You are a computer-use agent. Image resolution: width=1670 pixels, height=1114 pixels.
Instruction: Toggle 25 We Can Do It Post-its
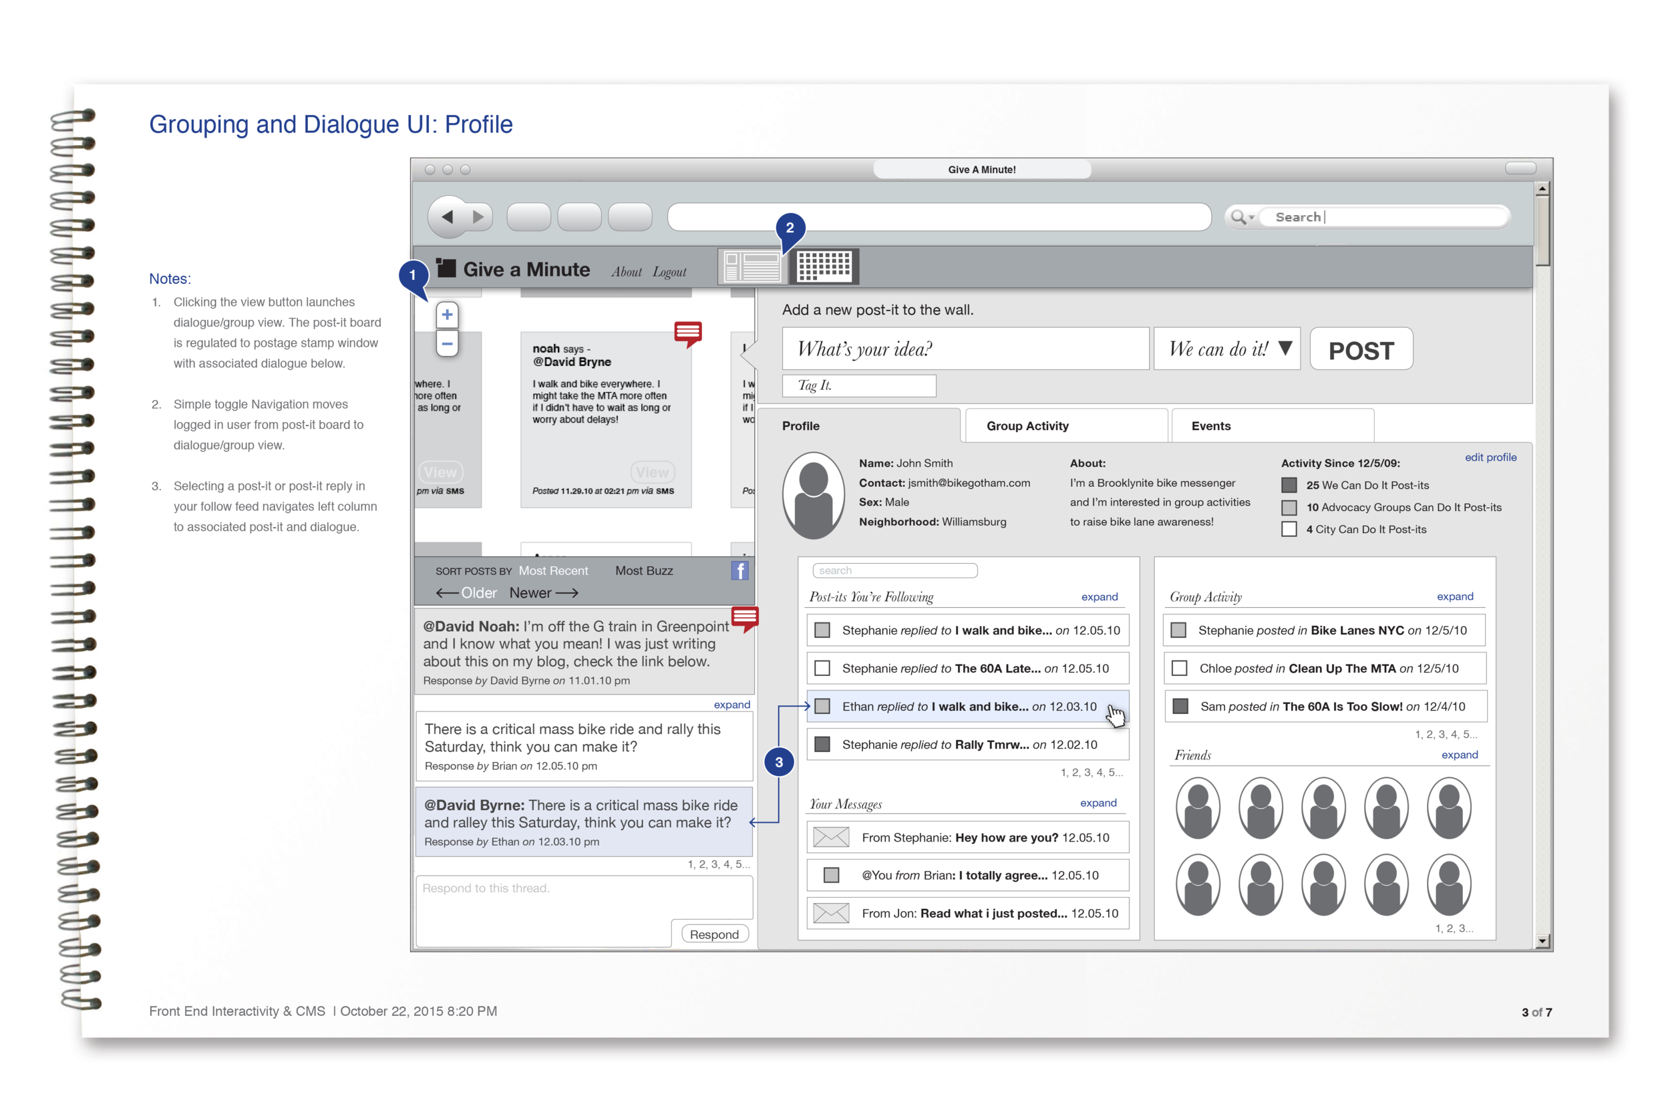tap(1289, 486)
